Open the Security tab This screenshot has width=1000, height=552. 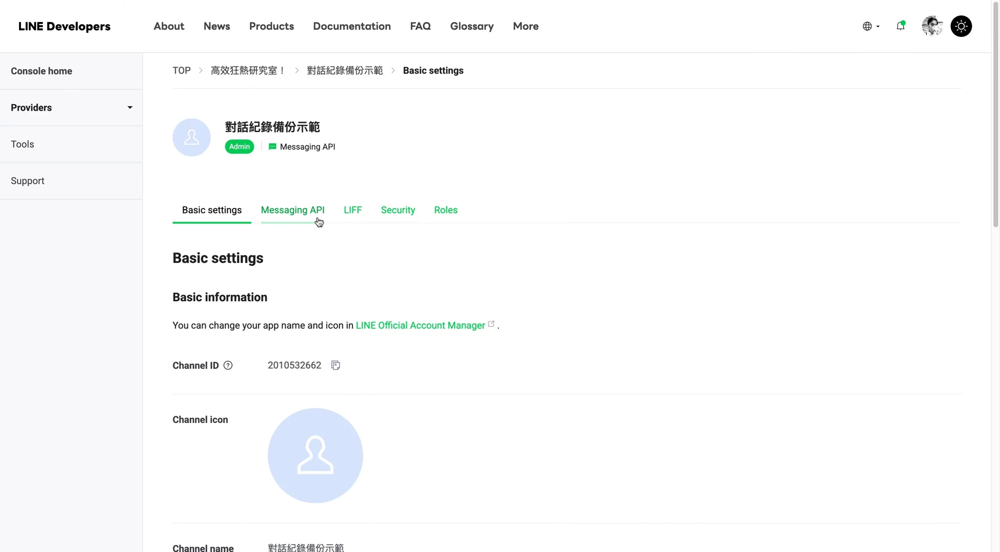[398, 210]
